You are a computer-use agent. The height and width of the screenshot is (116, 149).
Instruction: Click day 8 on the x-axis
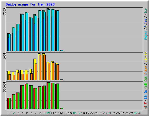tap(40, 113)
